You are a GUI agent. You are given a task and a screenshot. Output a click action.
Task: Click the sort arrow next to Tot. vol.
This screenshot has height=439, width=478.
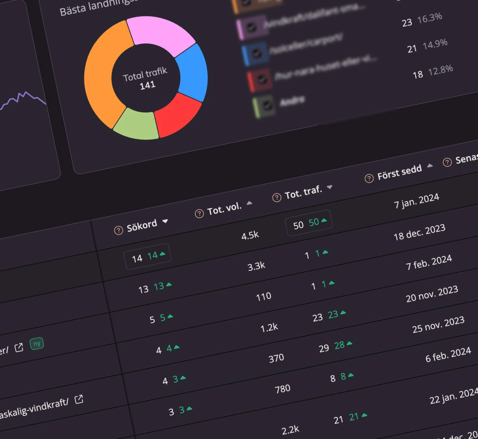[x=250, y=203]
